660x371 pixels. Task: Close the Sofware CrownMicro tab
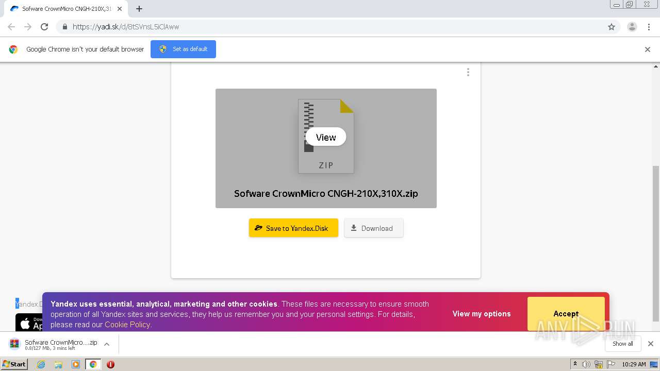coord(120,9)
